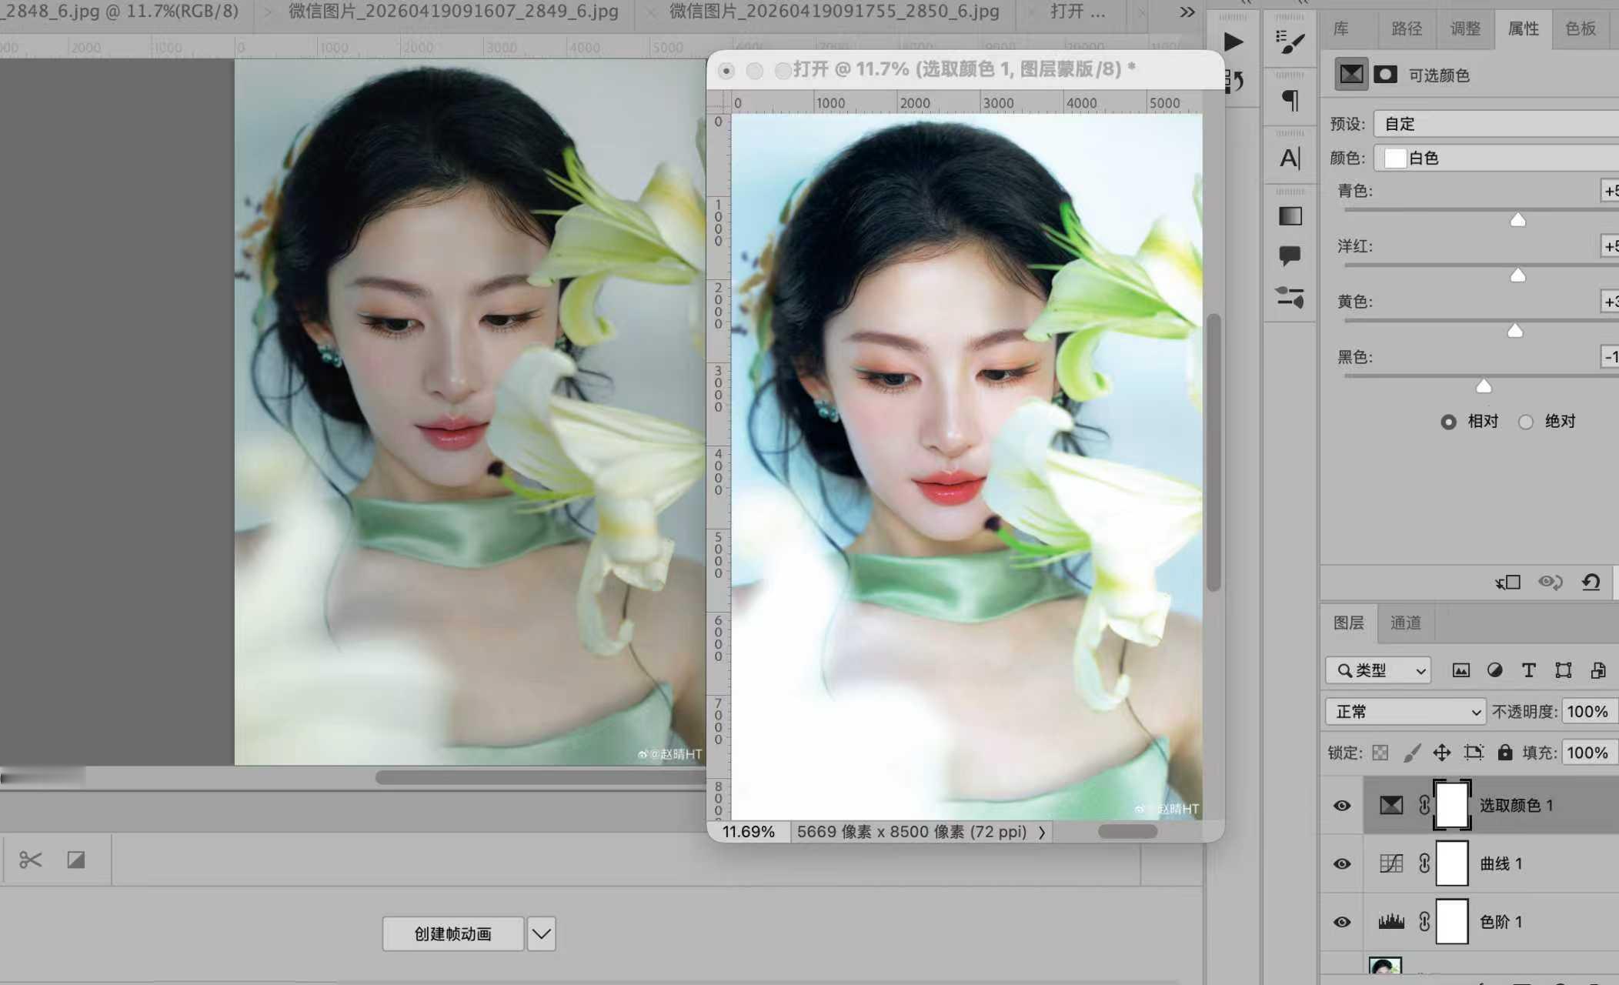
Task: Switch to the 通道 tab
Action: [x=1405, y=623]
